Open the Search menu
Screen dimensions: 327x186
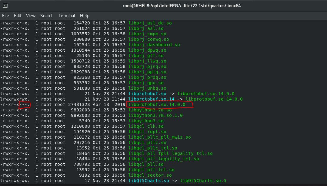tap(47, 16)
